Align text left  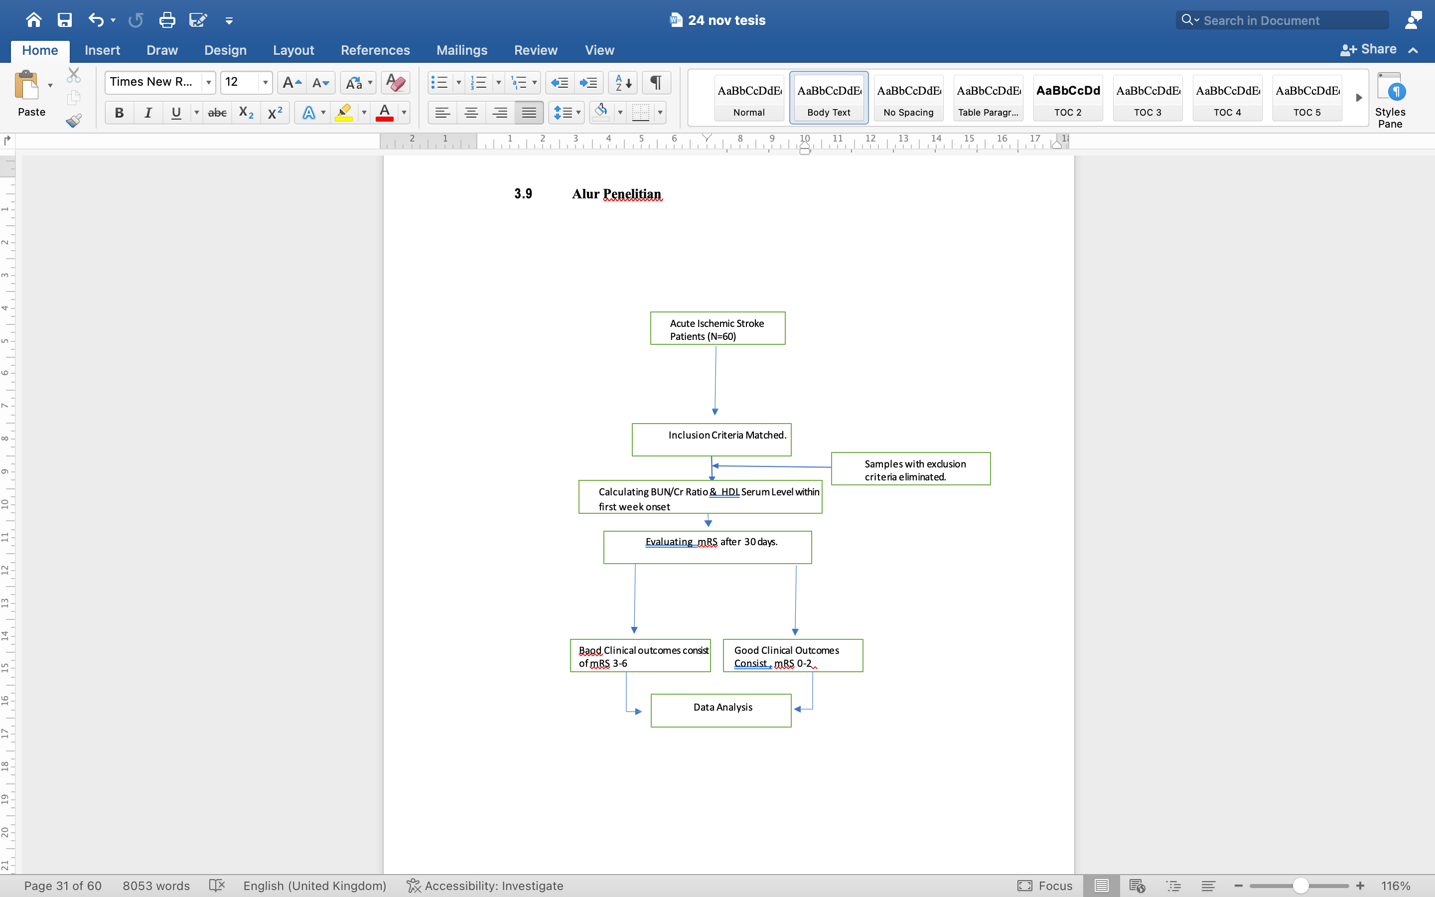point(442,112)
